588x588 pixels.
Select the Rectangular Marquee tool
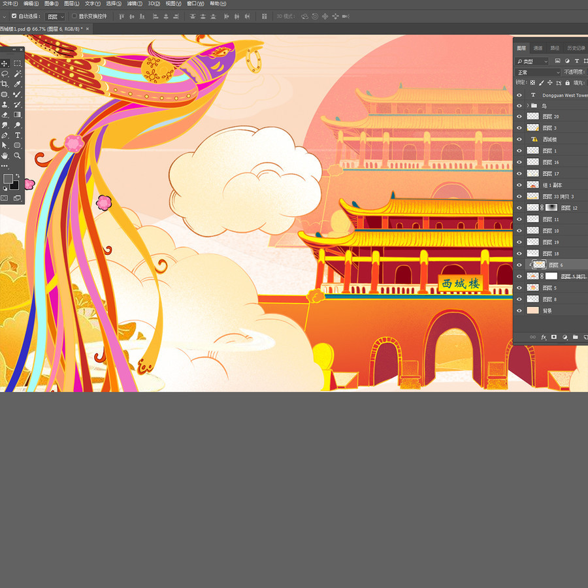pyautogui.click(x=17, y=64)
